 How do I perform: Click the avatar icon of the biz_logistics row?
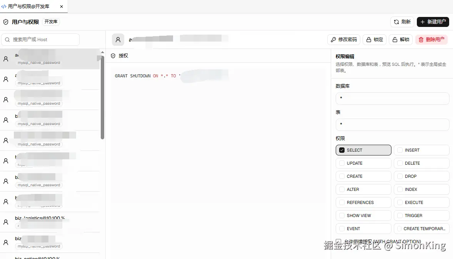coord(6,222)
